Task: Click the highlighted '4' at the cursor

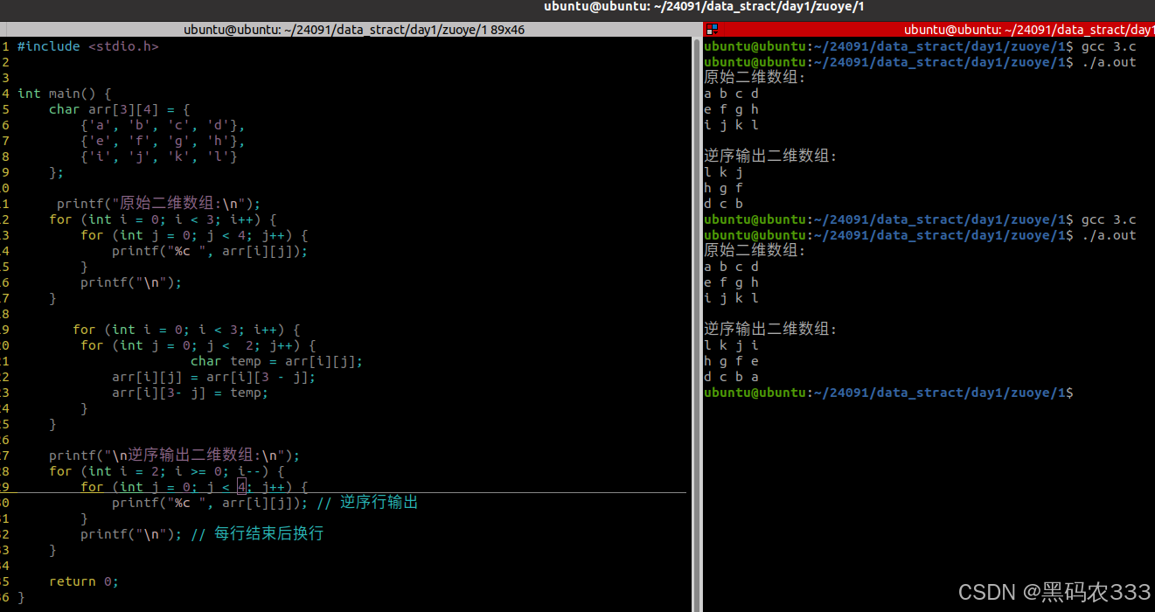Action: (241, 486)
